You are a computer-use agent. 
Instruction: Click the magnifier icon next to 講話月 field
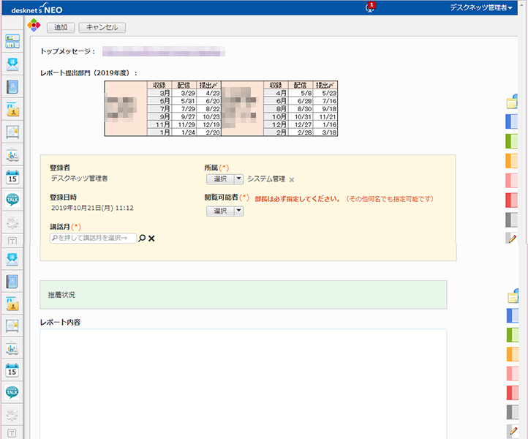click(142, 238)
